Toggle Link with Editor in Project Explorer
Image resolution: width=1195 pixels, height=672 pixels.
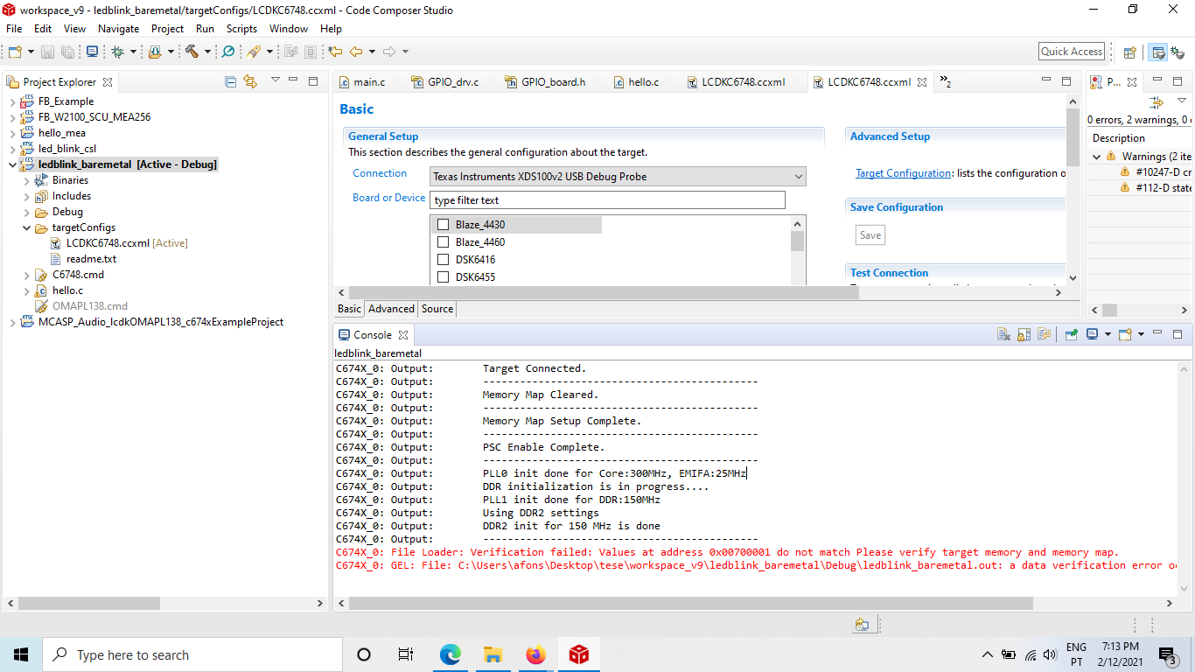pos(250,81)
